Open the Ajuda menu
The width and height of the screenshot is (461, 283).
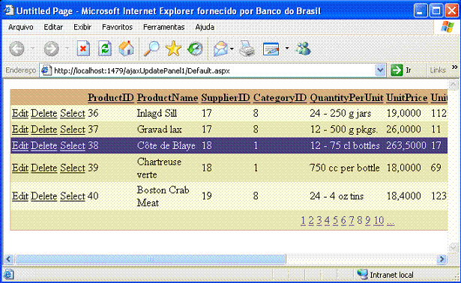point(205,27)
